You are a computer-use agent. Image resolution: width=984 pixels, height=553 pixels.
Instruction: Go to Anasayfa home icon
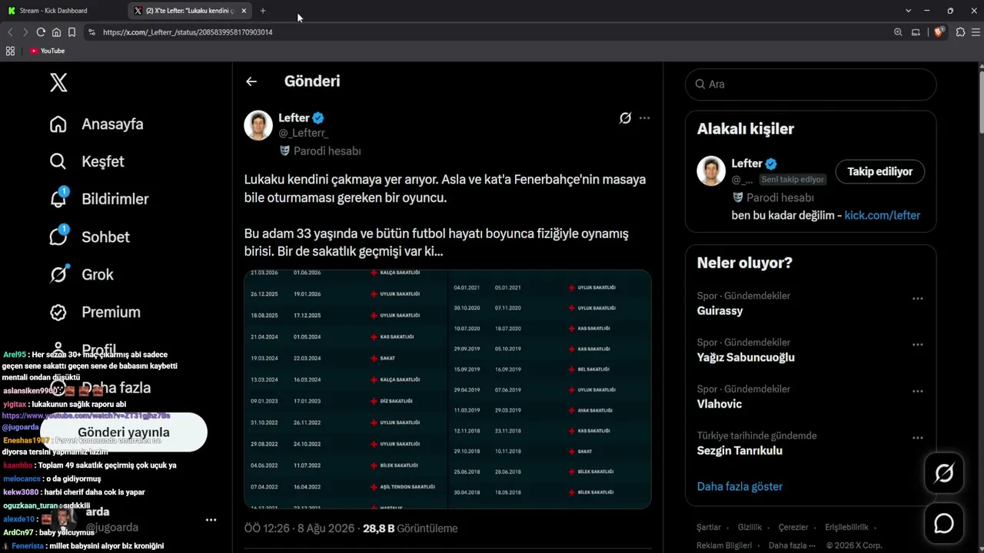pyautogui.click(x=58, y=124)
